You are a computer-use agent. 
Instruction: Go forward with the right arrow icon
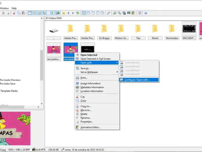coord(73,13)
